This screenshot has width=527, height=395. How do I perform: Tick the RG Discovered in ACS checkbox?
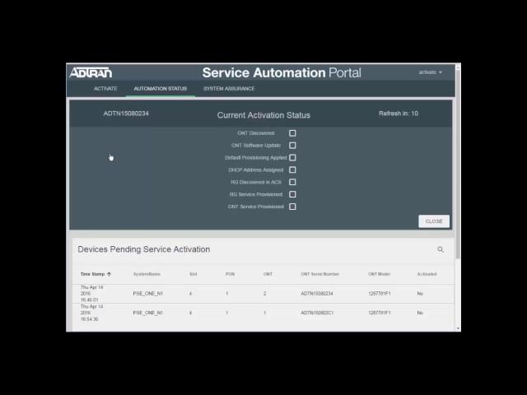tap(292, 182)
